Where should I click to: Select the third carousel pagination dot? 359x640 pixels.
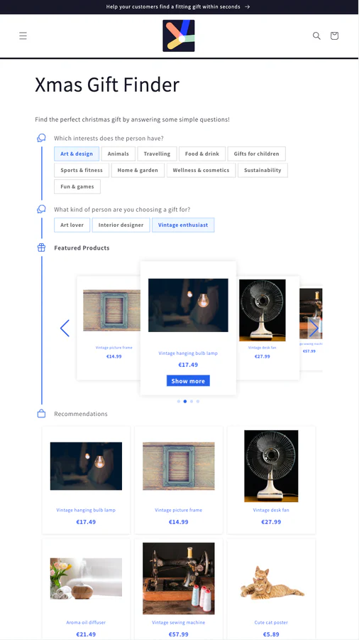[x=192, y=402]
